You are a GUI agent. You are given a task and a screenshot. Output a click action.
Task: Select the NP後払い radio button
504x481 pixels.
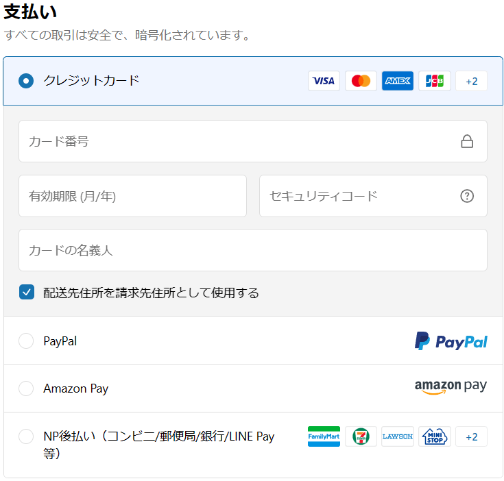[x=26, y=436]
